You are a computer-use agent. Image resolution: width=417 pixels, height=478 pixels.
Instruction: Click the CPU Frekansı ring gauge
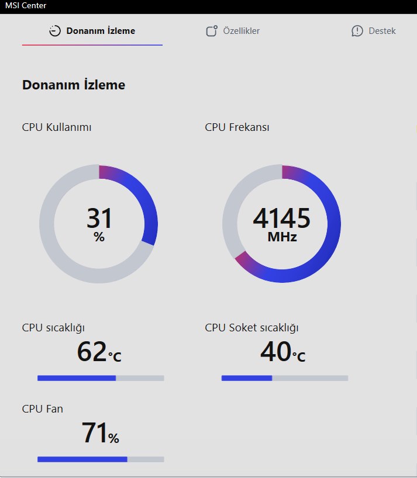[281, 224]
